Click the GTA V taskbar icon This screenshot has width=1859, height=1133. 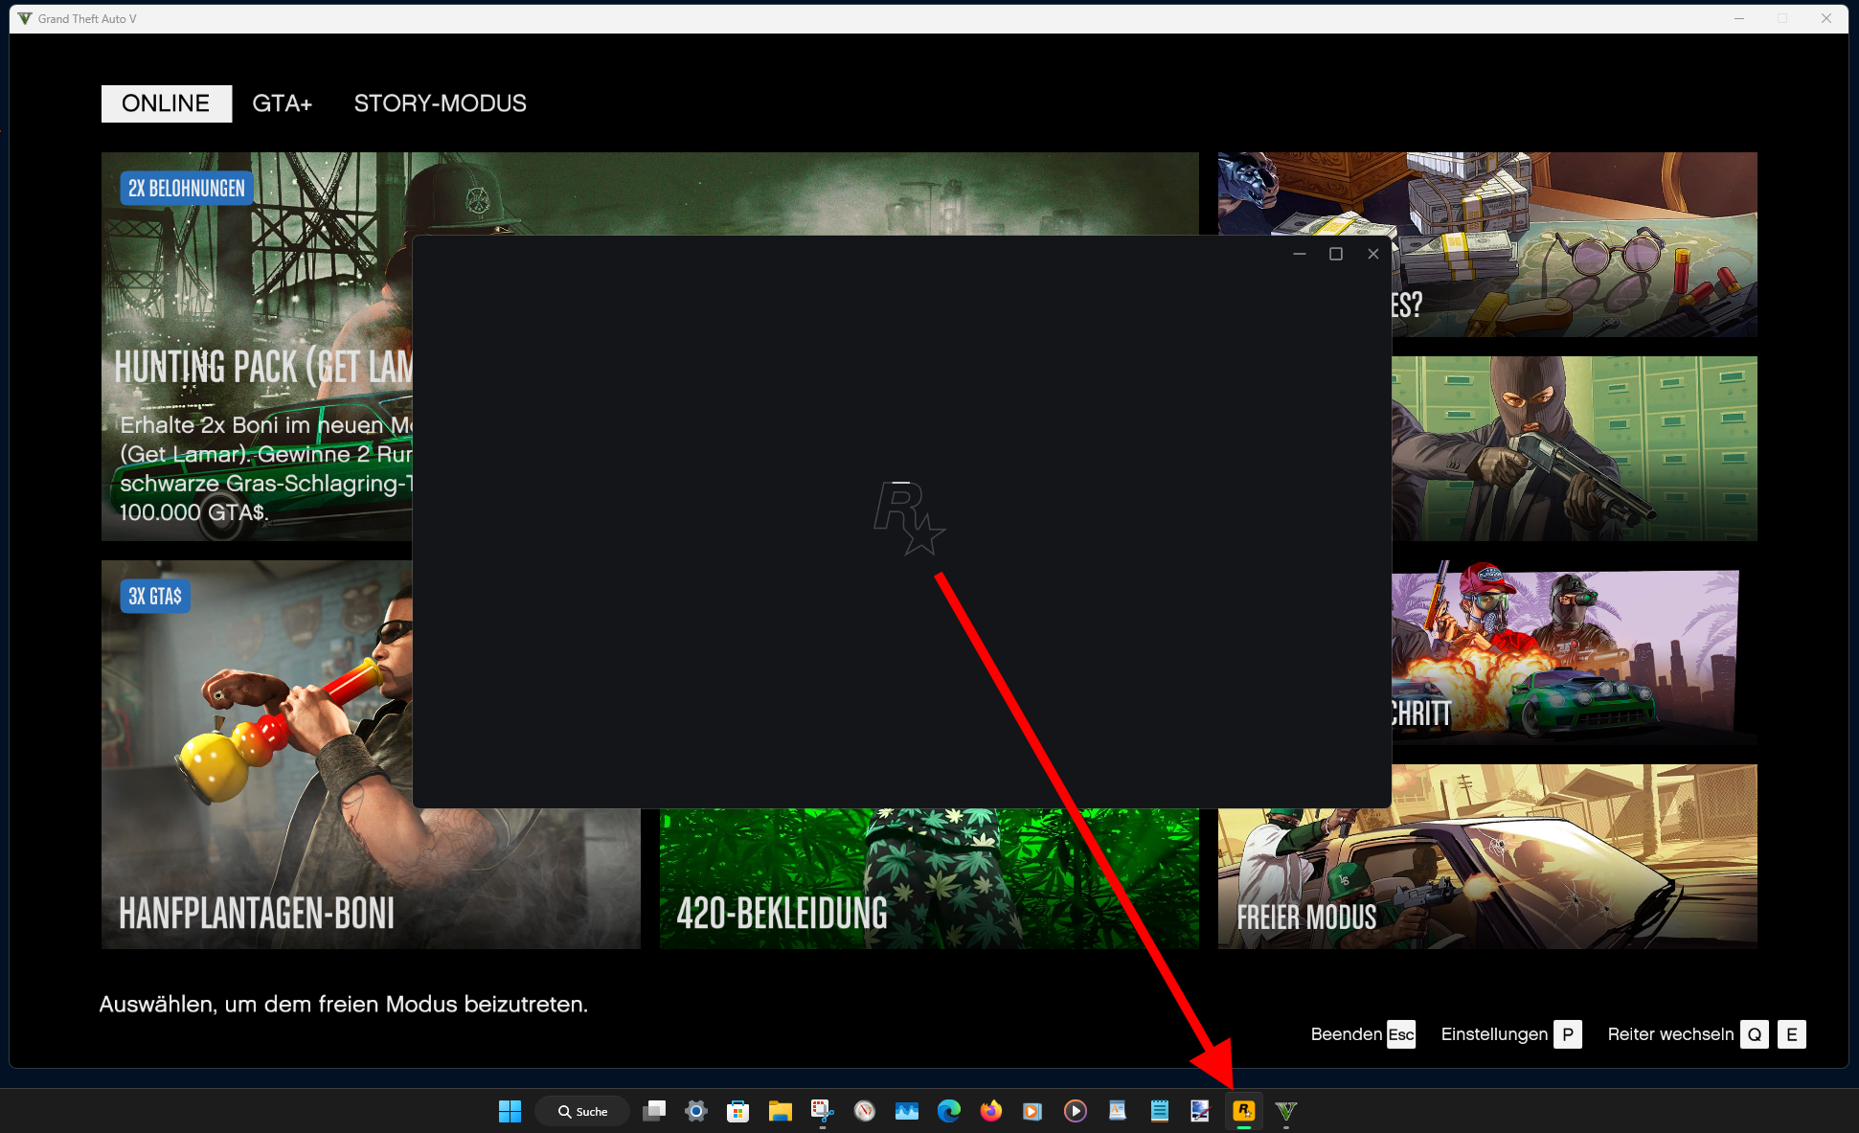click(1286, 1111)
